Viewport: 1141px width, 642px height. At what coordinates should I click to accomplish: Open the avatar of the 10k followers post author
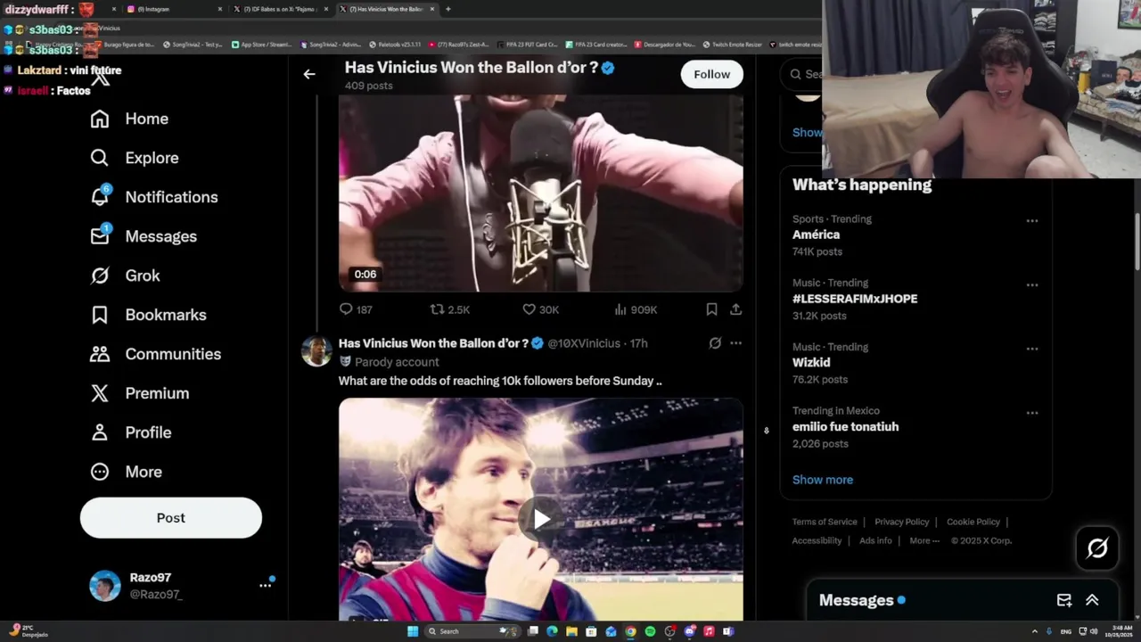pos(316,351)
